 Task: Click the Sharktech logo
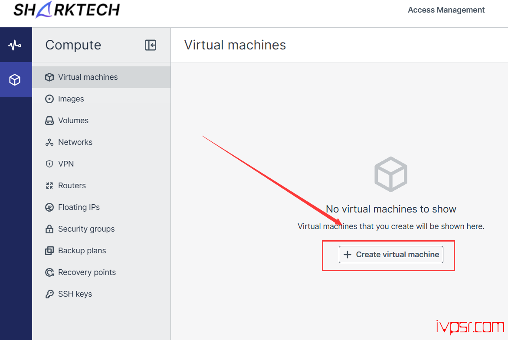click(66, 10)
